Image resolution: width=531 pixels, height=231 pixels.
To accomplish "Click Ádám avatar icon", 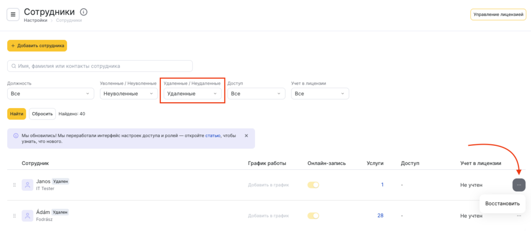I will click(27, 216).
